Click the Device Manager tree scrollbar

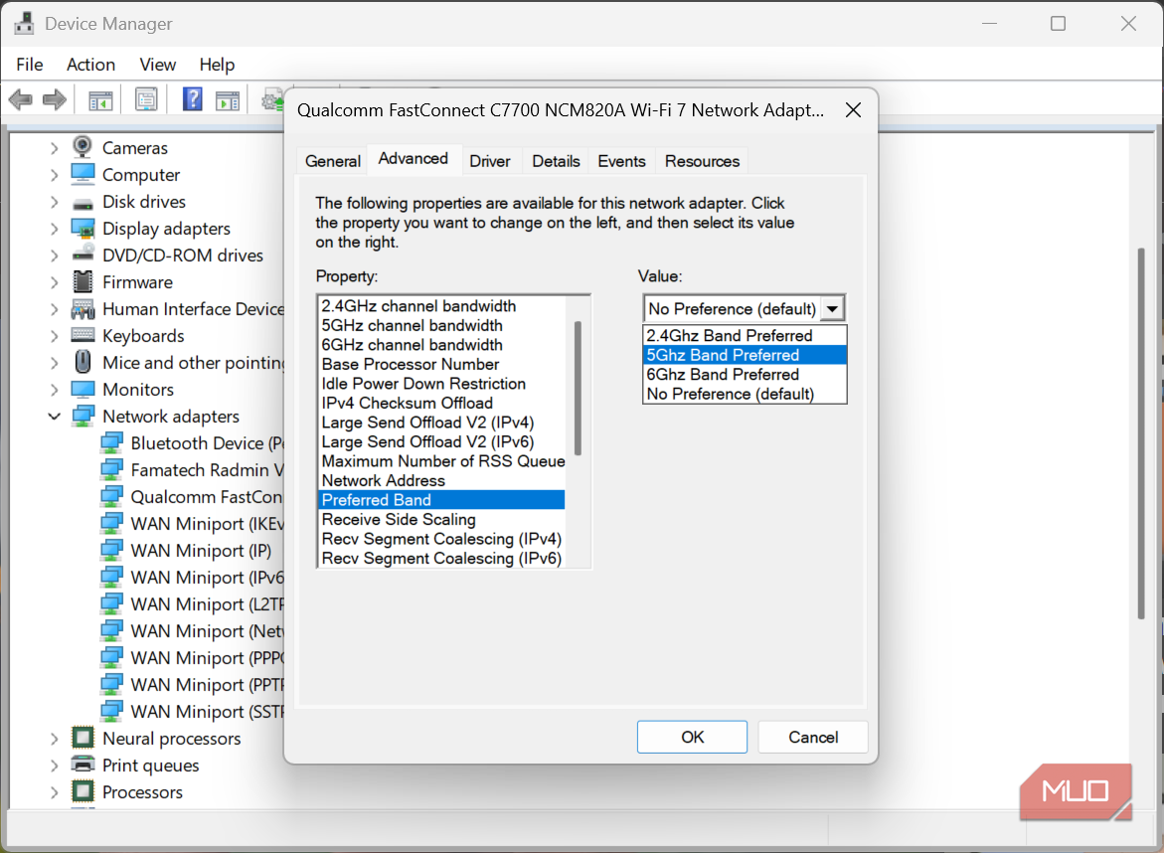1141,433
